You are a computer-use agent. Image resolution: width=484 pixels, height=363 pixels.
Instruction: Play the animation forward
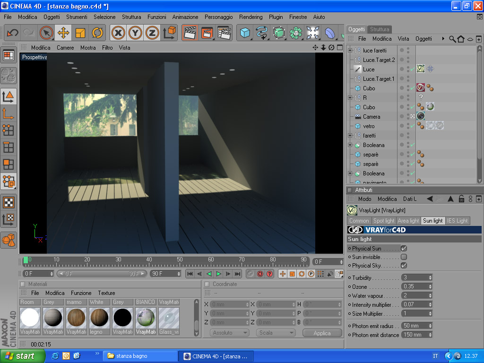click(218, 274)
